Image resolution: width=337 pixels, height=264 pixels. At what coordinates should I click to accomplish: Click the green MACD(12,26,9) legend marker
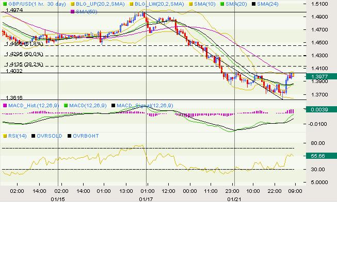point(65,105)
